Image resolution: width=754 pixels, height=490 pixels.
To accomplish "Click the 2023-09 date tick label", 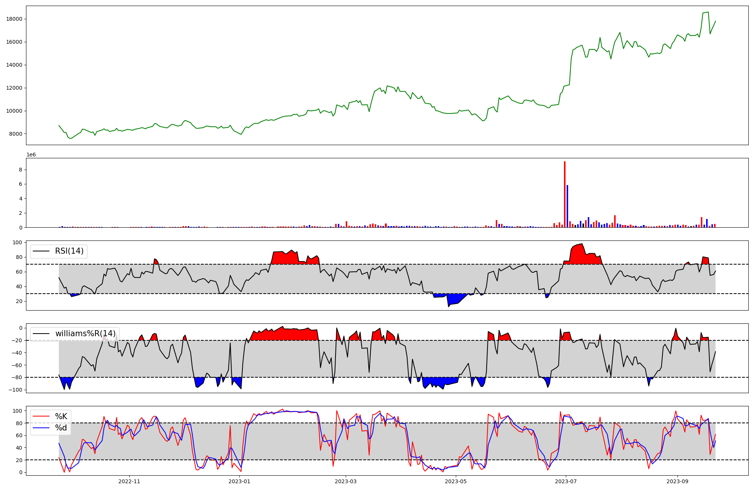I will point(677,481).
